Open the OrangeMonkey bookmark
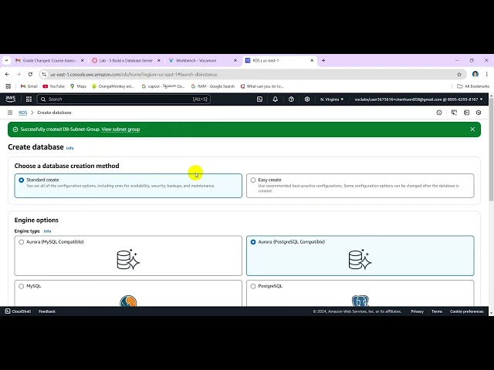Viewport: 494px width, 370px height. [x=113, y=86]
